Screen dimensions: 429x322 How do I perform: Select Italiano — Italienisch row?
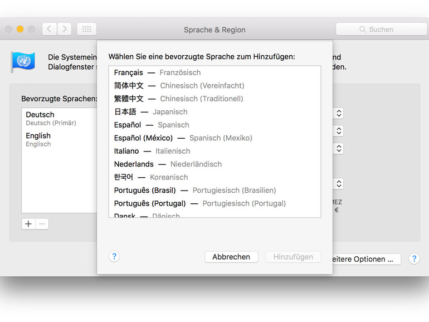pyautogui.click(x=214, y=151)
